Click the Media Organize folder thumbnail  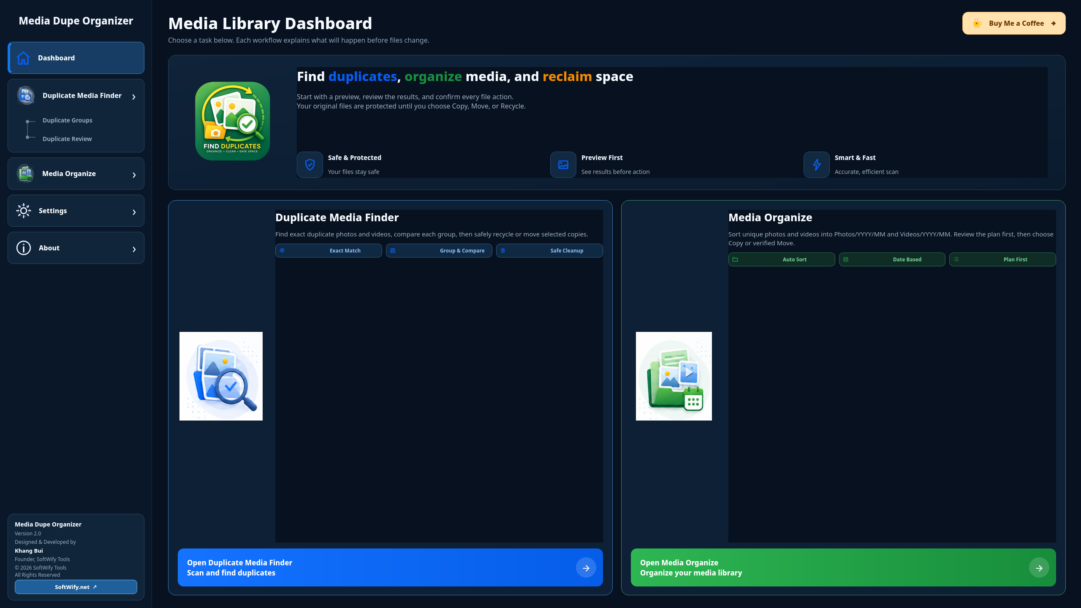[674, 376]
